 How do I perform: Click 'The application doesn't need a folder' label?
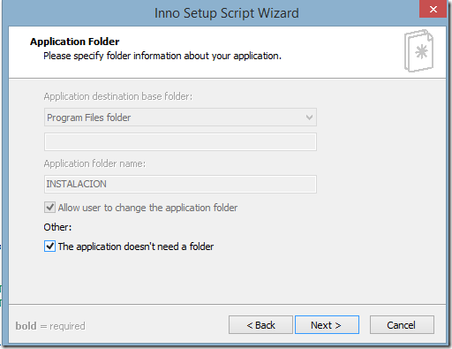[136, 247]
